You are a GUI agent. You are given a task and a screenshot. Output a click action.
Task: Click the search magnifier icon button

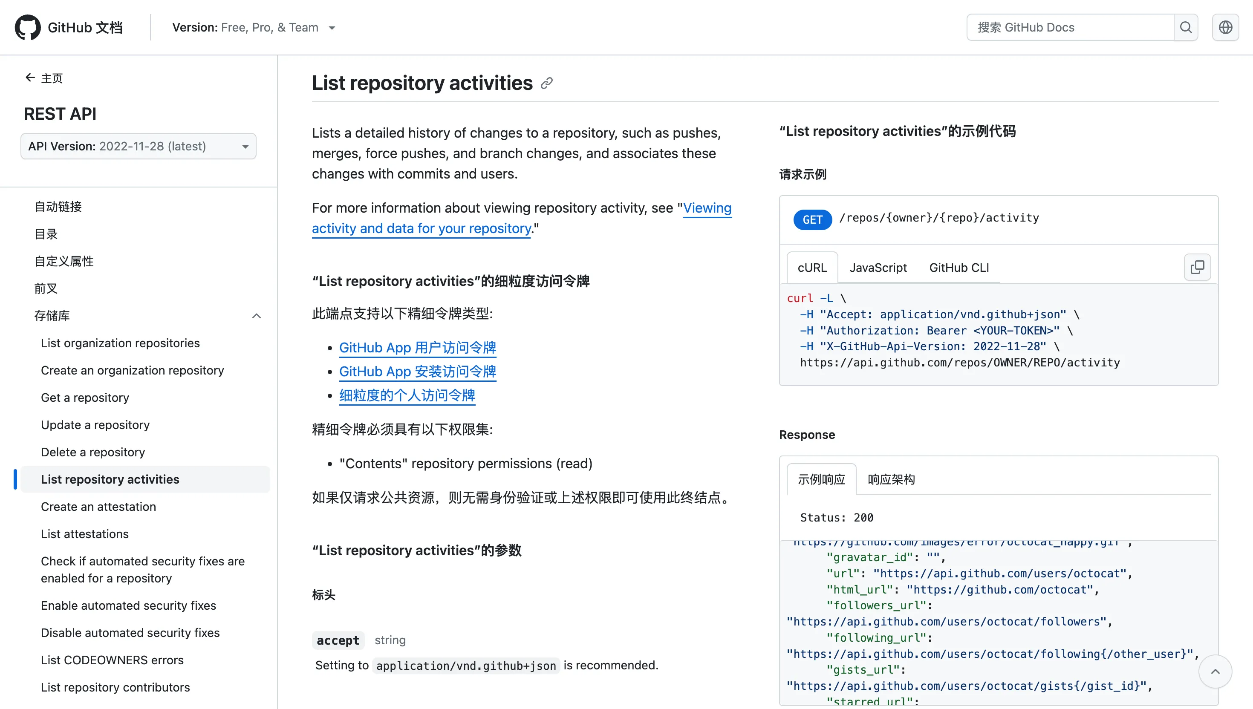click(x=1186, y=27)
